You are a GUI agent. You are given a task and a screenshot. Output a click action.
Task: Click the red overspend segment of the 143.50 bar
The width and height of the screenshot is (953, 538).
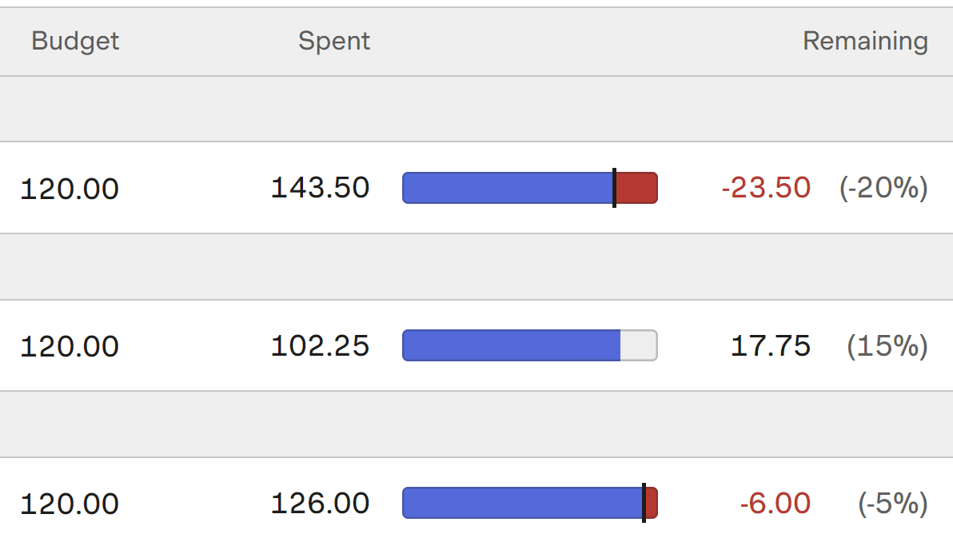[637, 188]
